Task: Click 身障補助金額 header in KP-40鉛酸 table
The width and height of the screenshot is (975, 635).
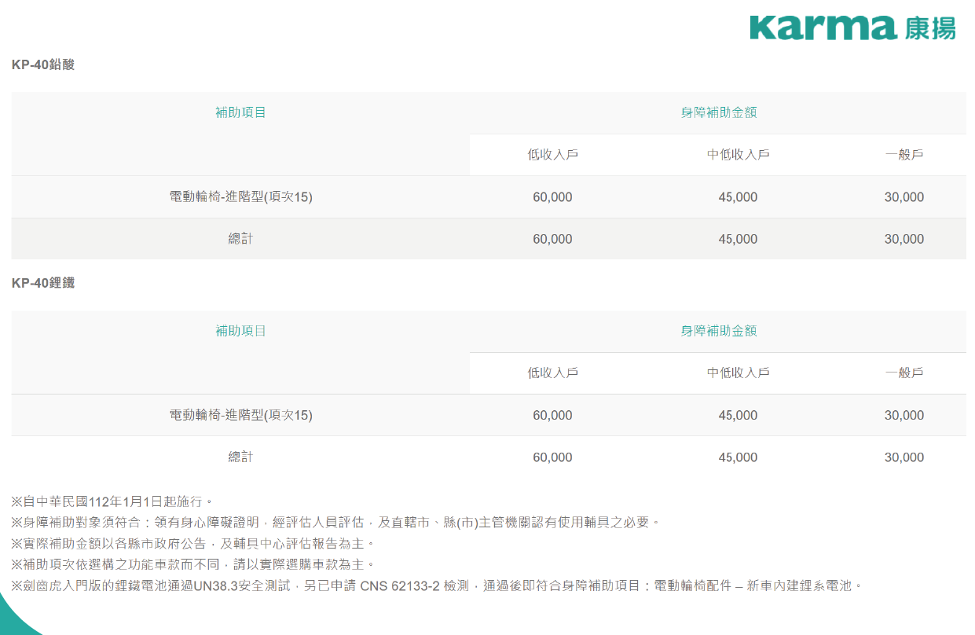Action: (718, 112)
